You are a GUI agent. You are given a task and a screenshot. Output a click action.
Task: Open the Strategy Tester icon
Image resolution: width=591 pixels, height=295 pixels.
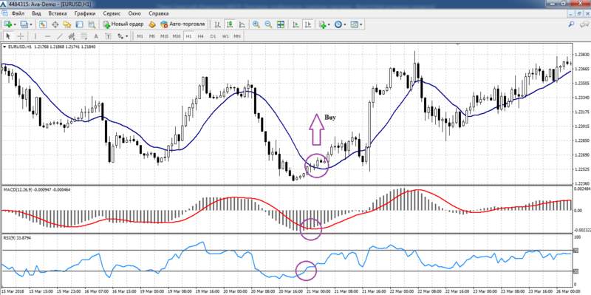pyautogui.click(x=91, y=24)
